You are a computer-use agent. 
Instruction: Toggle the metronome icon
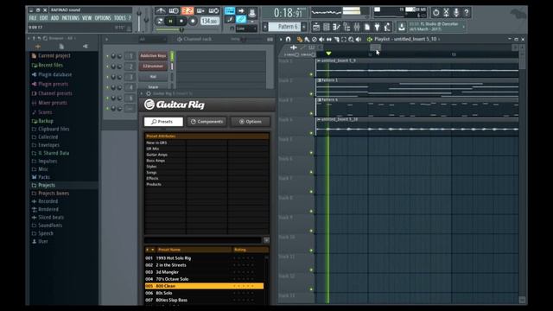(161, 11)
